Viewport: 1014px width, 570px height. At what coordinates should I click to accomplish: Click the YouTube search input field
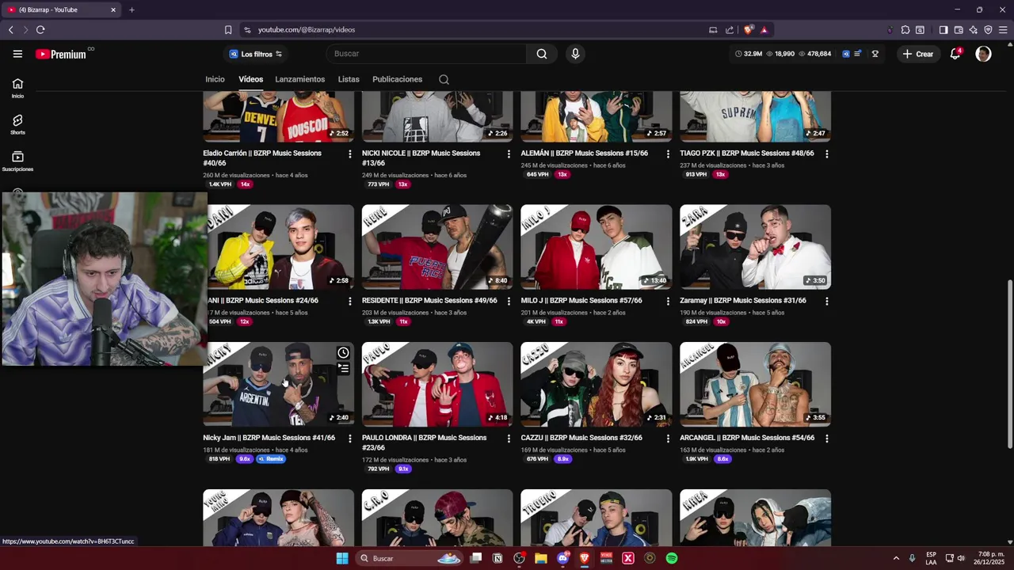coord(426,54)
